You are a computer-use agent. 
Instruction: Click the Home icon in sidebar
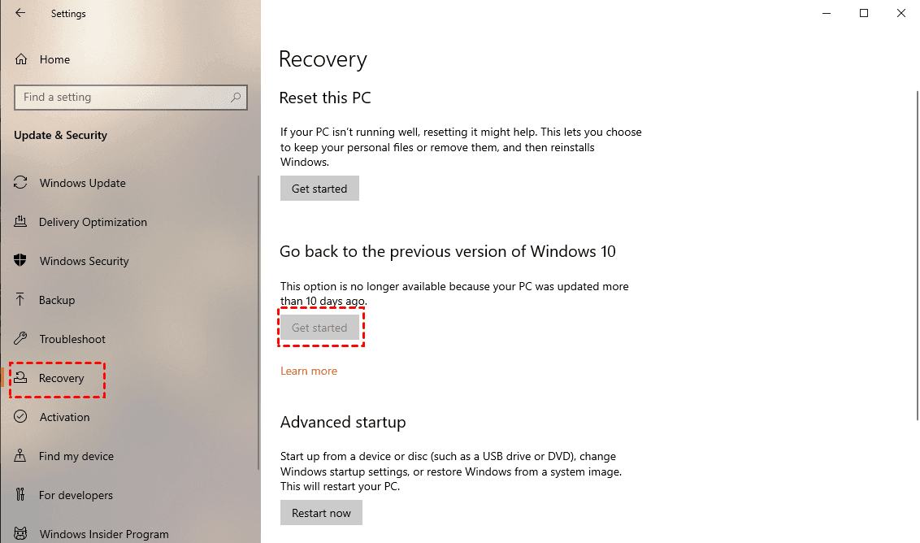[x=21, y=59]
